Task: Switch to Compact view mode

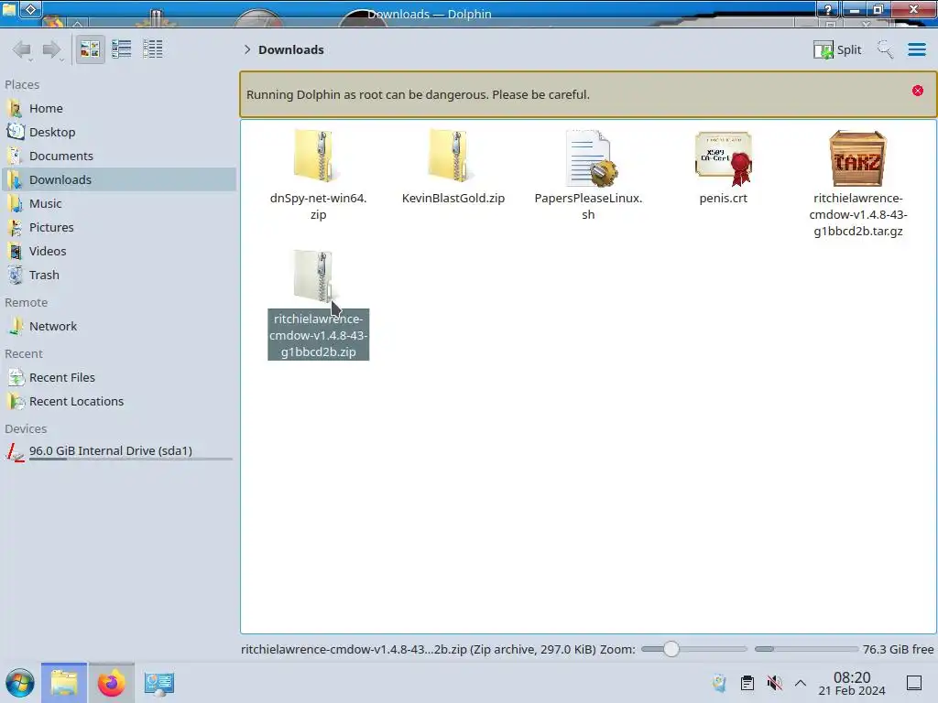Action: coord(122,49)
